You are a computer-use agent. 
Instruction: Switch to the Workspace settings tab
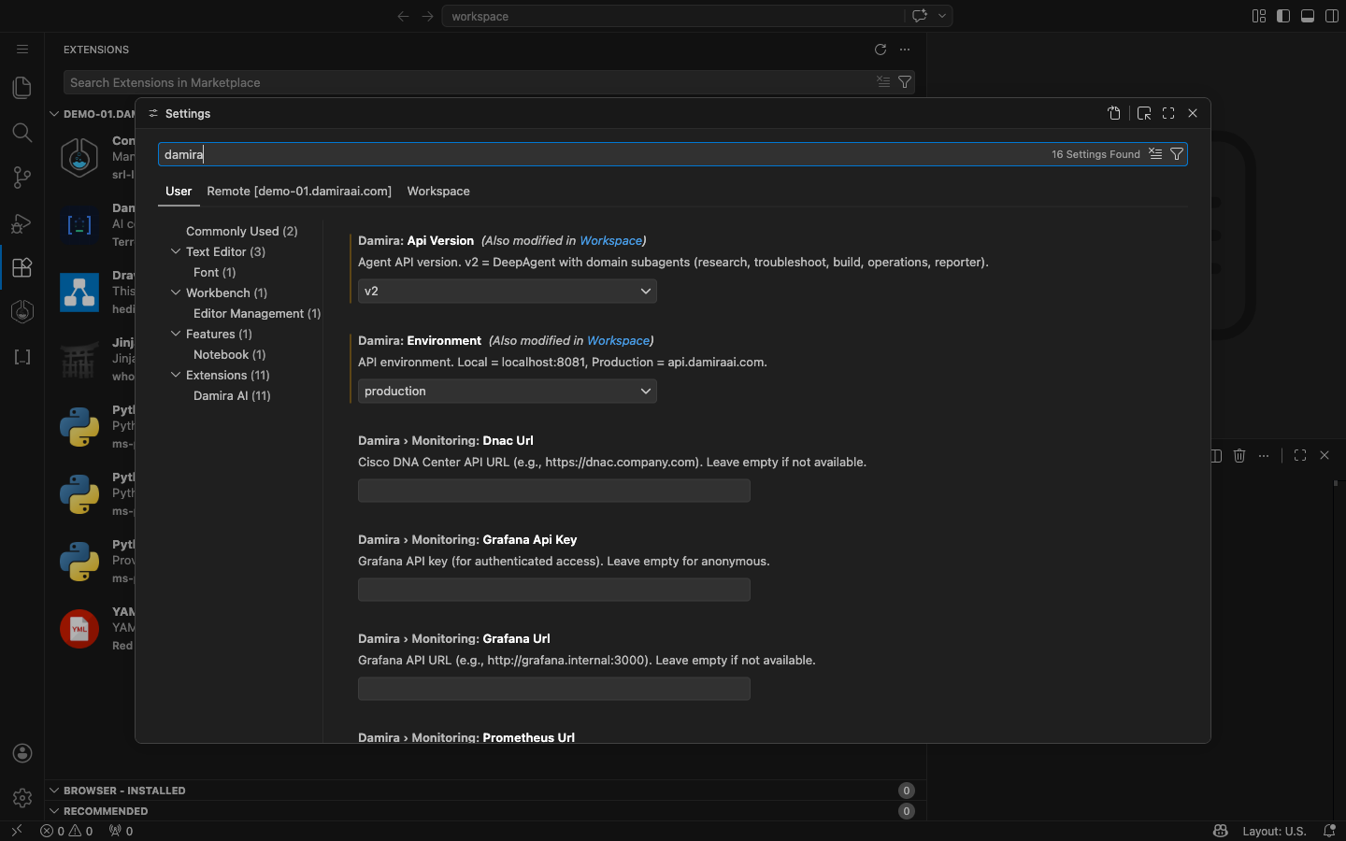click(438, 191)
